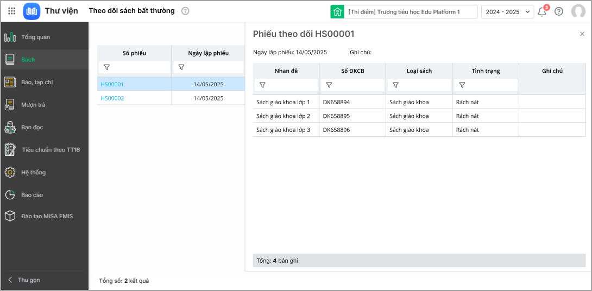Viewport: 592px width, 291px height.
Task: Open the app launcher grid icon
Action: [x=11, y=11]
